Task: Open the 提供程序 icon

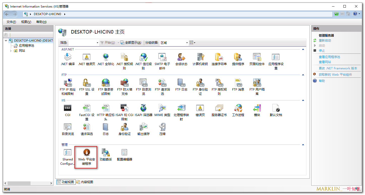Action: point(238,57)
